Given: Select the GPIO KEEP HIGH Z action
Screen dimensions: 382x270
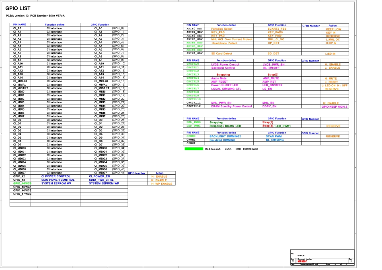Looking at the screenshot, I should (x=335, y=107).
